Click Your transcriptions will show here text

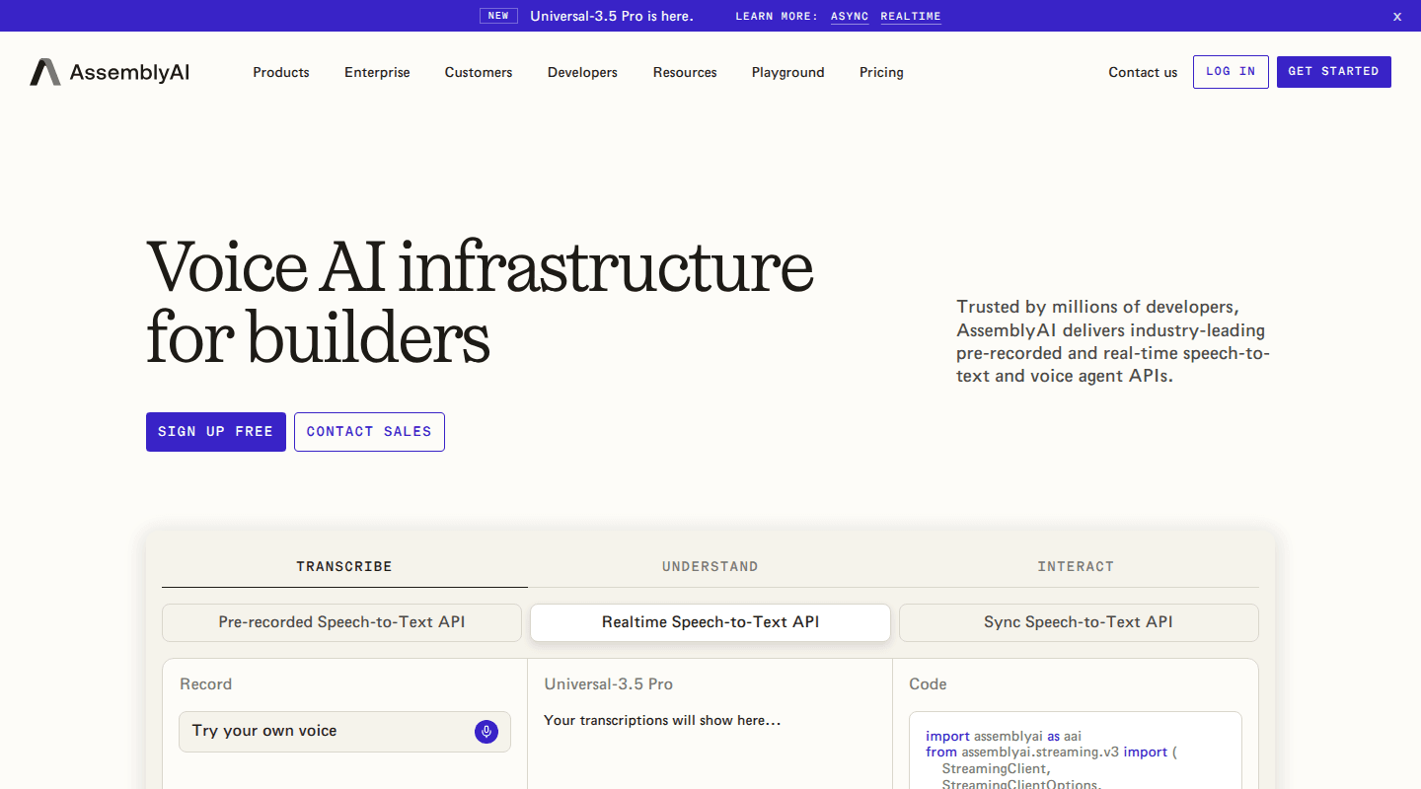[x=662, y=721]
